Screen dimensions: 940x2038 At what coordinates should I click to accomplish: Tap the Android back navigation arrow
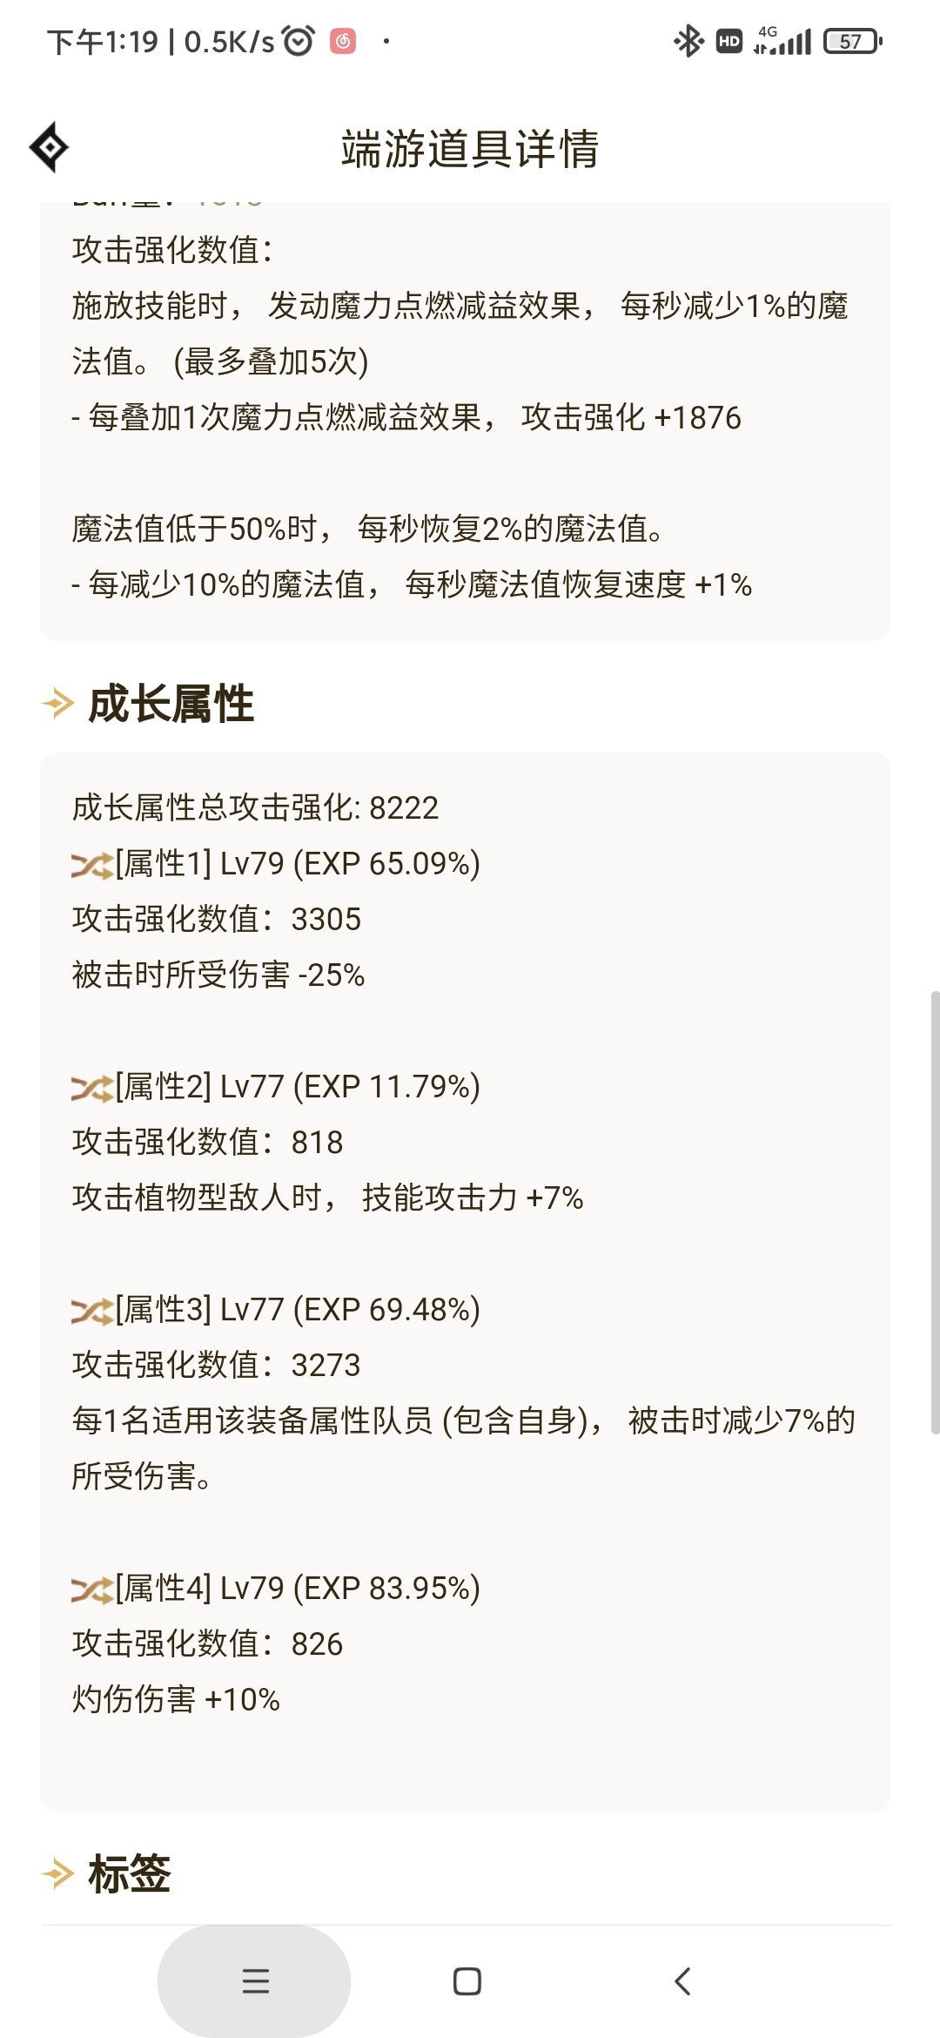click(x=683, y=1981)
